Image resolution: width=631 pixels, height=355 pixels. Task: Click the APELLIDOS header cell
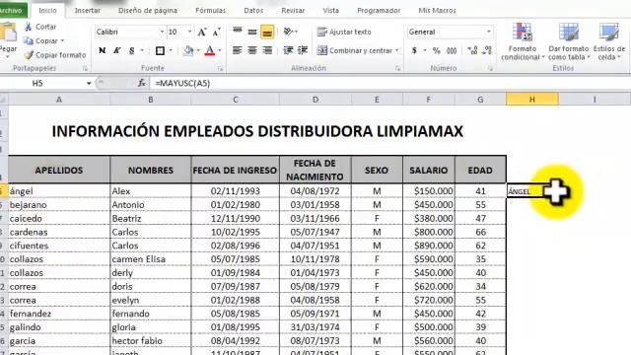[59, 170]
